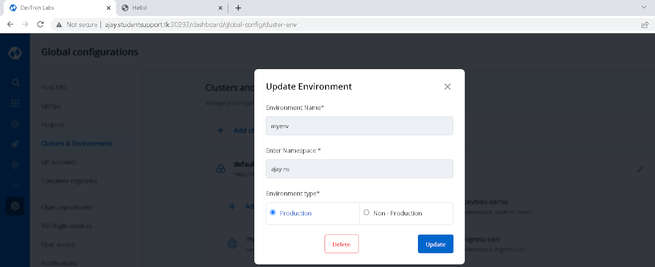Click the Devtron logo in sidebar

15,53
